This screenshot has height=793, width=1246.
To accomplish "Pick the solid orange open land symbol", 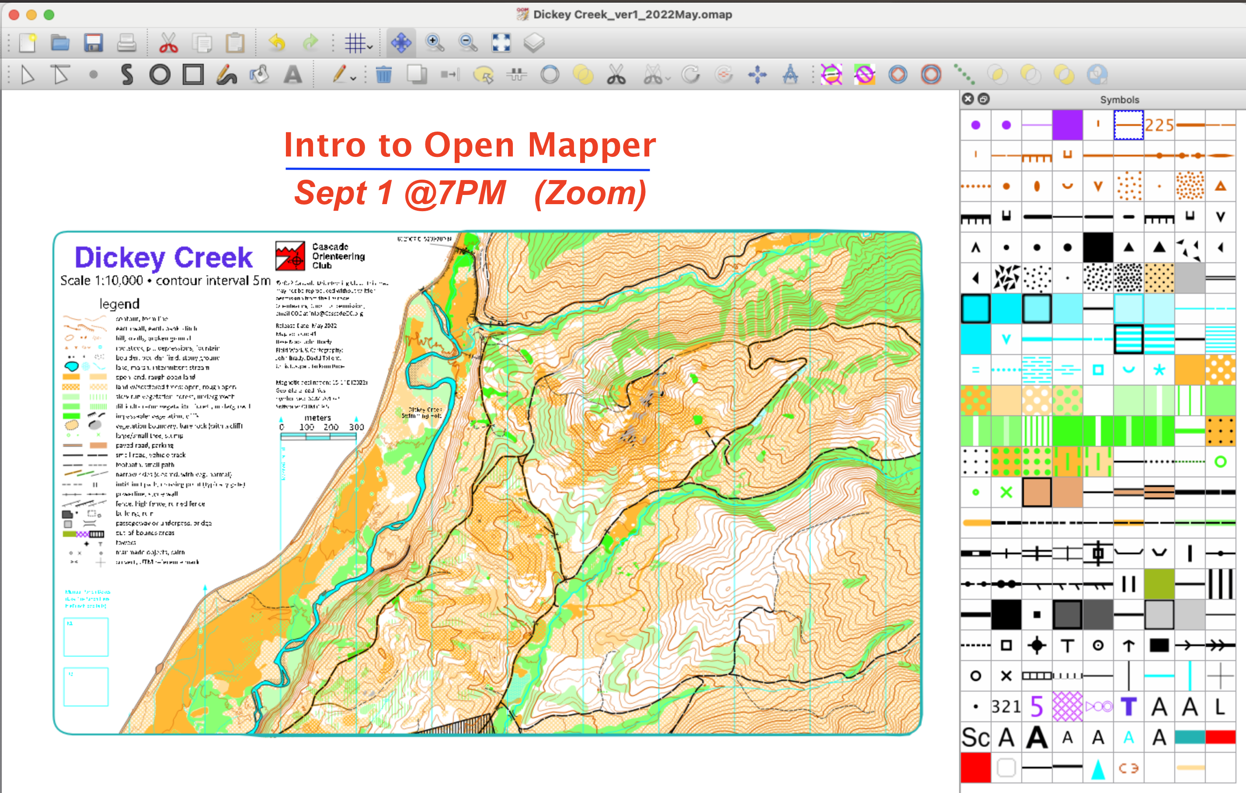I will click(1190, 370).
